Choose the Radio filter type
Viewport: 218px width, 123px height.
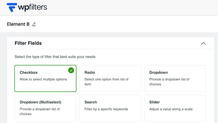click(110, 78)
